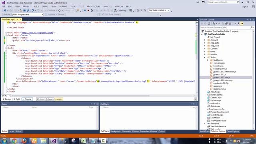Click the Save All toolbar icon
The width and height of the screenshot is (256, 144).
tap(28, 10)
